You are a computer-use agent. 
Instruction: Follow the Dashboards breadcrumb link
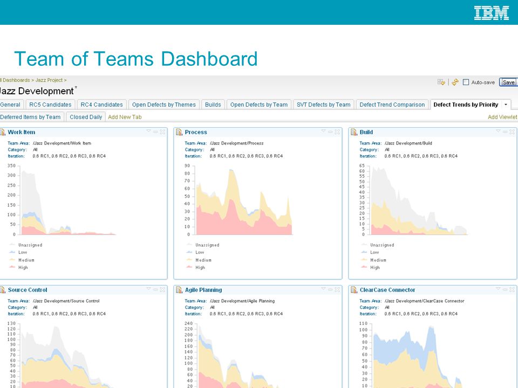[x=16, y=80]
